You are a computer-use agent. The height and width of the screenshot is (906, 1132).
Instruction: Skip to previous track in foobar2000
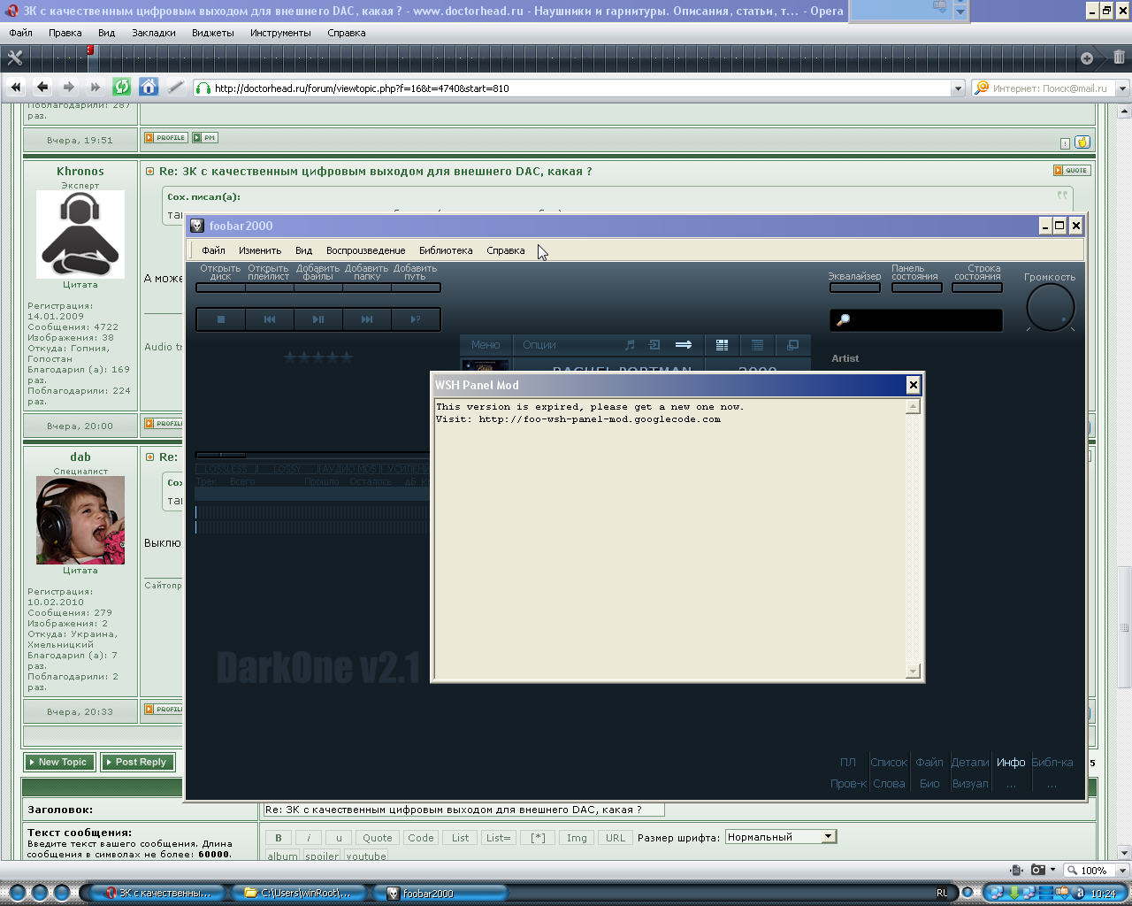tap(270, 319)
